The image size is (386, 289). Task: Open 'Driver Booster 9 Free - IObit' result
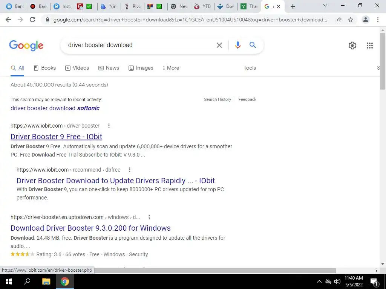[56, 137]
